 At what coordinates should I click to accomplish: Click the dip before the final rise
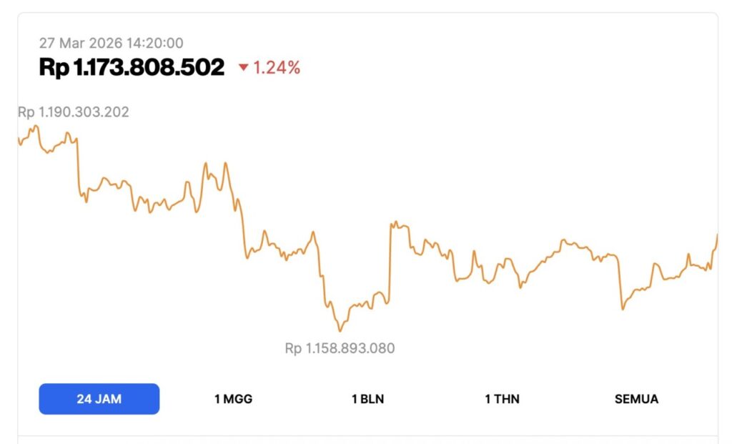click(x=621, y=309)
